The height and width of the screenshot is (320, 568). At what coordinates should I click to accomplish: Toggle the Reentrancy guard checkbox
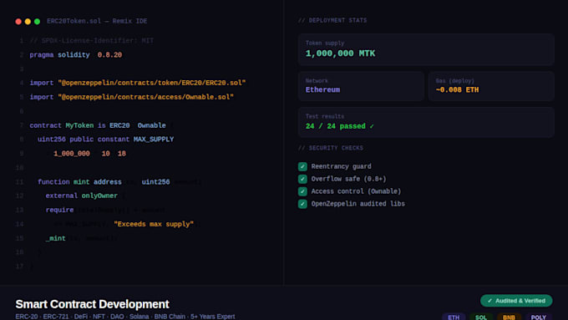302,166
